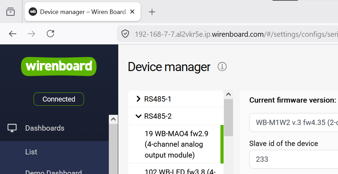Click the Device manager page heading

pyautogui.click(x=169, y=67)
